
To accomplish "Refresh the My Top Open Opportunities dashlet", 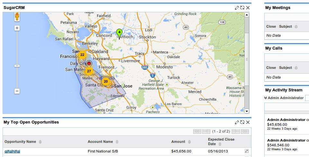I will pos(242,122).
